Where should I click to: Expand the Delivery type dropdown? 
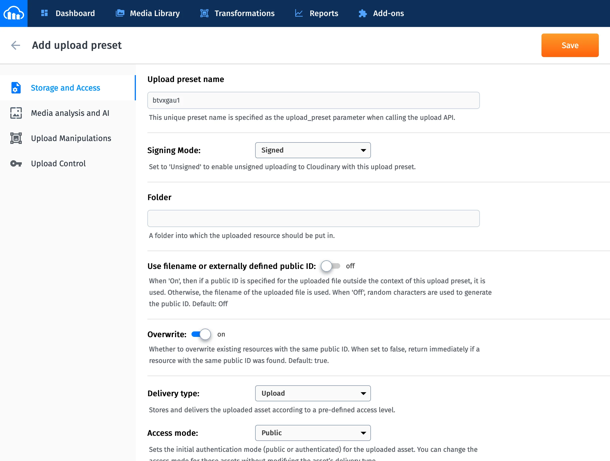click(313, 393)
